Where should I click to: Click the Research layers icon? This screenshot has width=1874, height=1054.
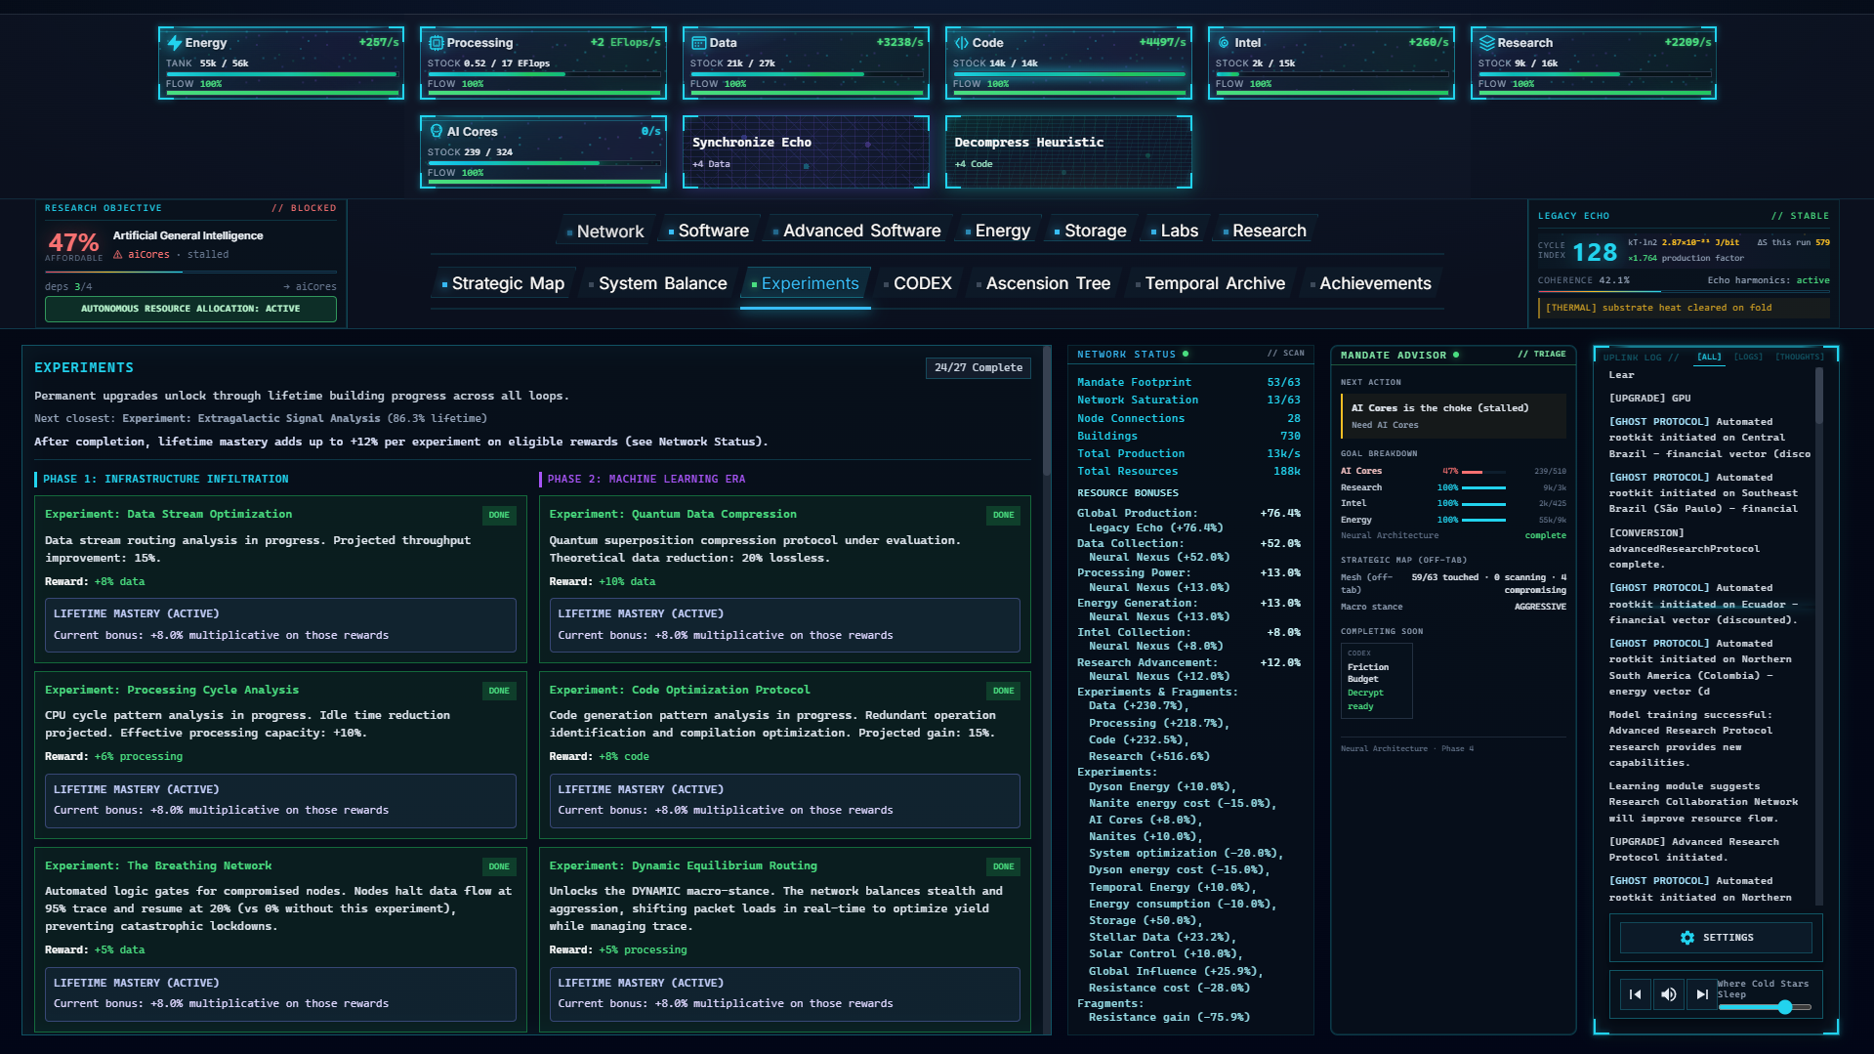pyautogui.click(x=1486, y=43)
